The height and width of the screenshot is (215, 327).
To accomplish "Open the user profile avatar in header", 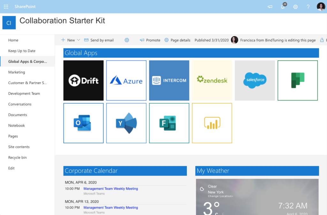I will click(x=321, y=7).
